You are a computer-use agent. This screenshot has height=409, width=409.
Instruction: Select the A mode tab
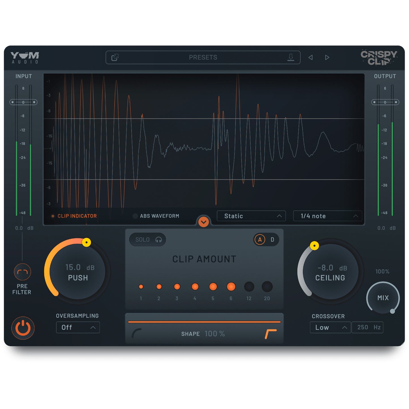260,240
